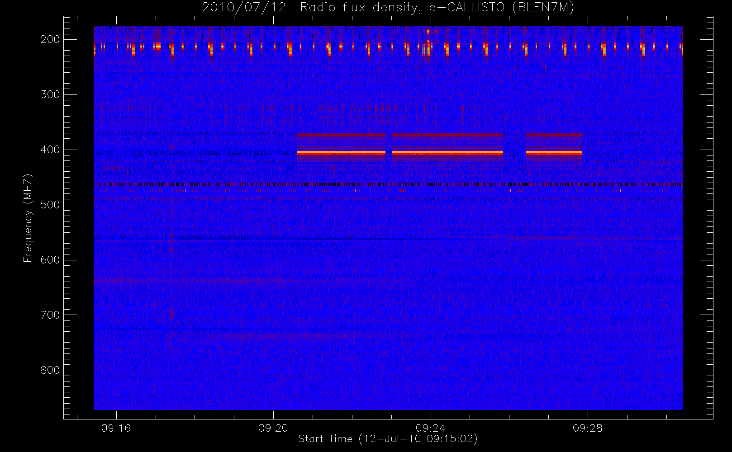Screen dimensions: 732x452
Task: Click the 09:24 time tick label
Action: pos(430,428)
